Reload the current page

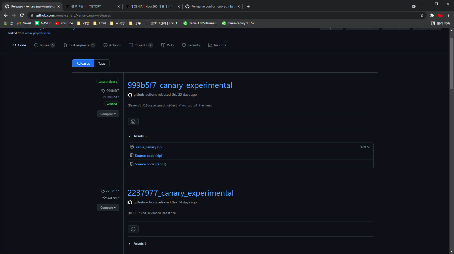click(22, 15)
